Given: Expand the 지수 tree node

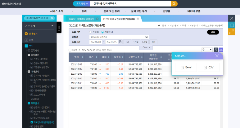Looking at the screenshot, I should 26,40.
